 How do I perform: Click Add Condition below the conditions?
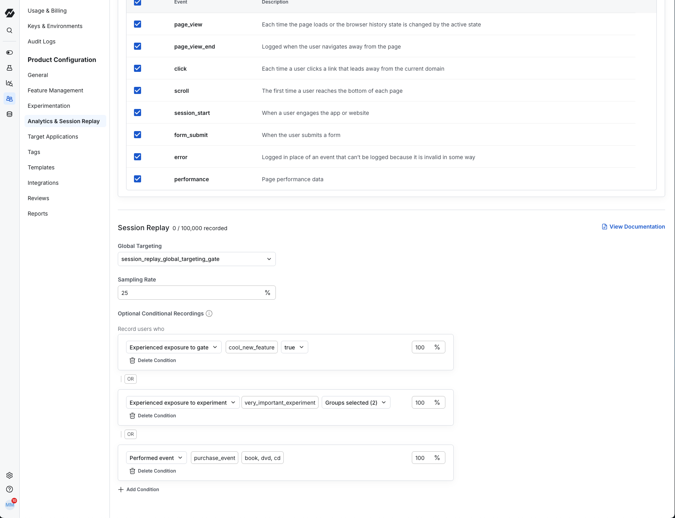(139, 489)
